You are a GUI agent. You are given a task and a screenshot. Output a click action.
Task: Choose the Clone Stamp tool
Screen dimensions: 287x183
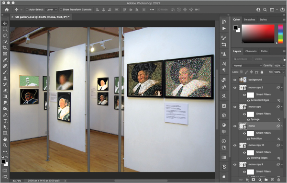5,78
